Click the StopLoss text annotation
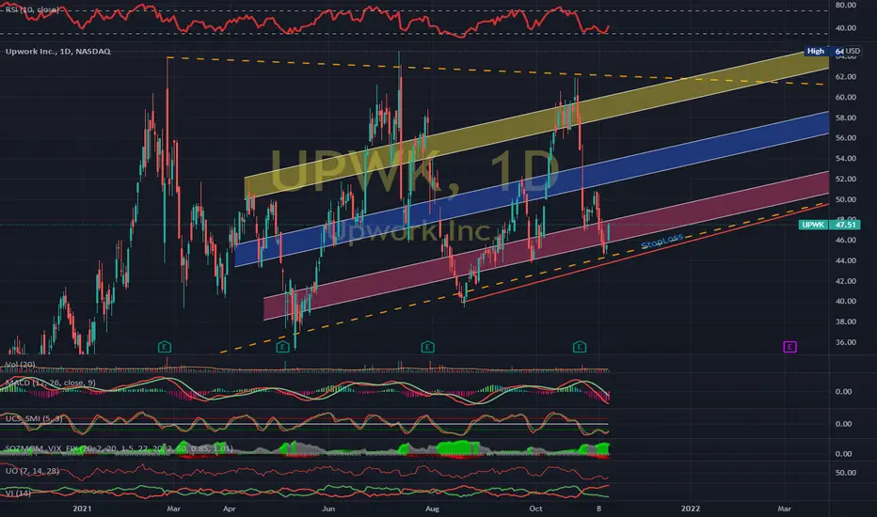Viewport: 877px width, 517px height. tap(662, 242)
